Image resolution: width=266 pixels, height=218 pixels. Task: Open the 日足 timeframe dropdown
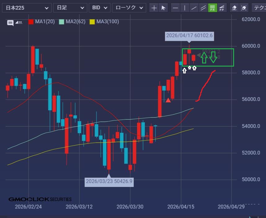pos(70,8)
